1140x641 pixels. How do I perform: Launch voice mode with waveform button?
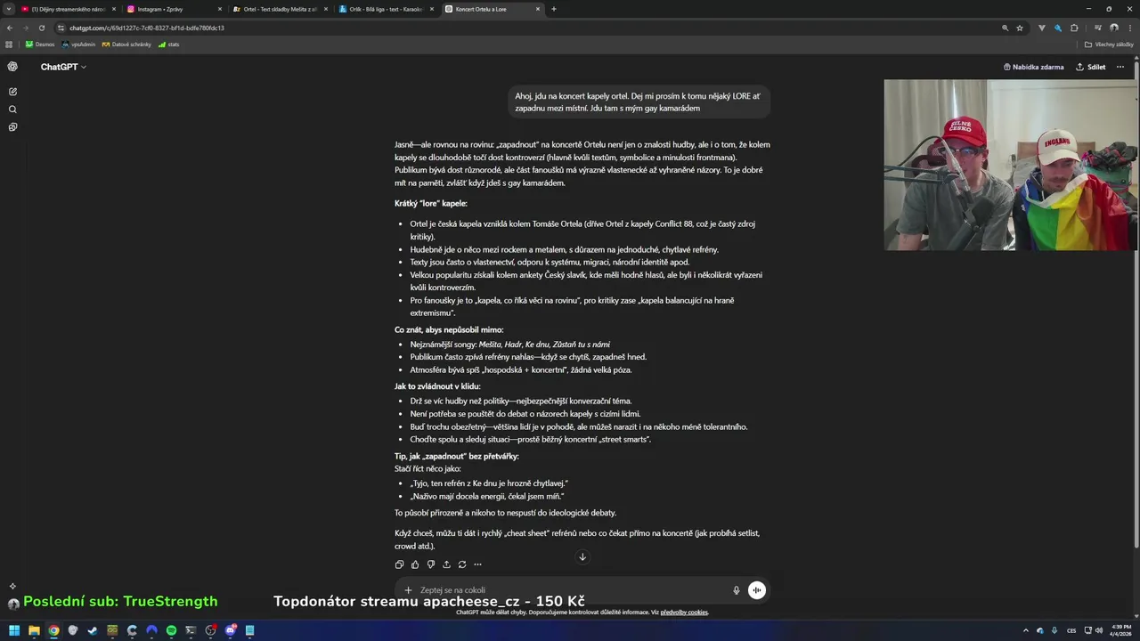tap(757, 590)
